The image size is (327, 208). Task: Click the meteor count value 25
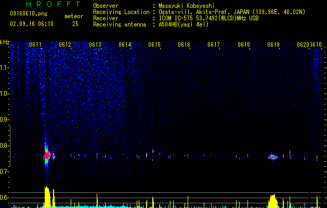75,24
